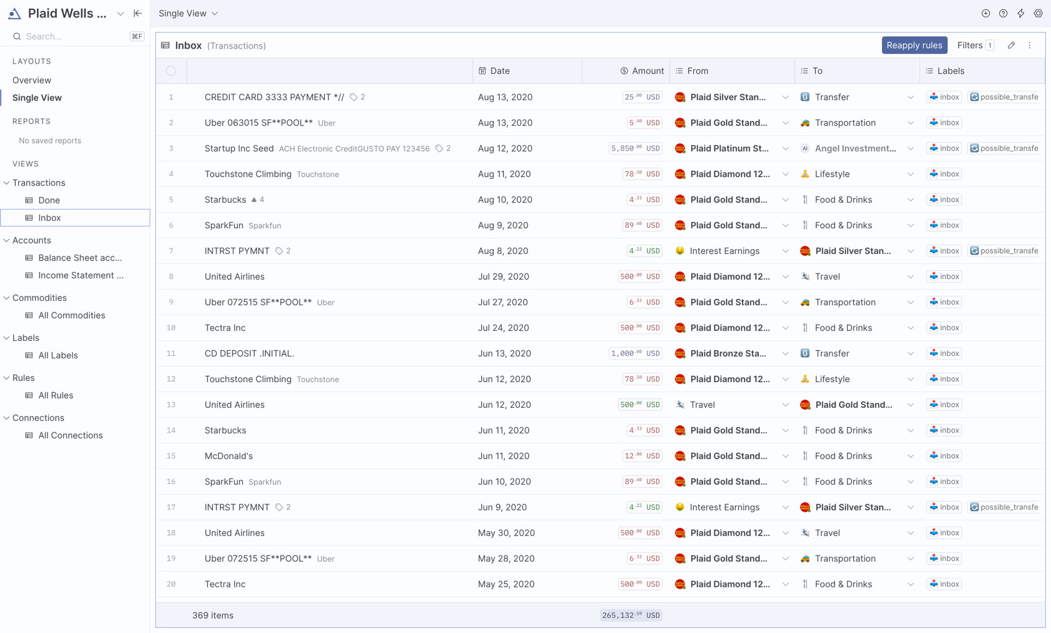Click the search magnifier icon
Viewport: 1051px width, 633px height.
(x=17, y=36)
